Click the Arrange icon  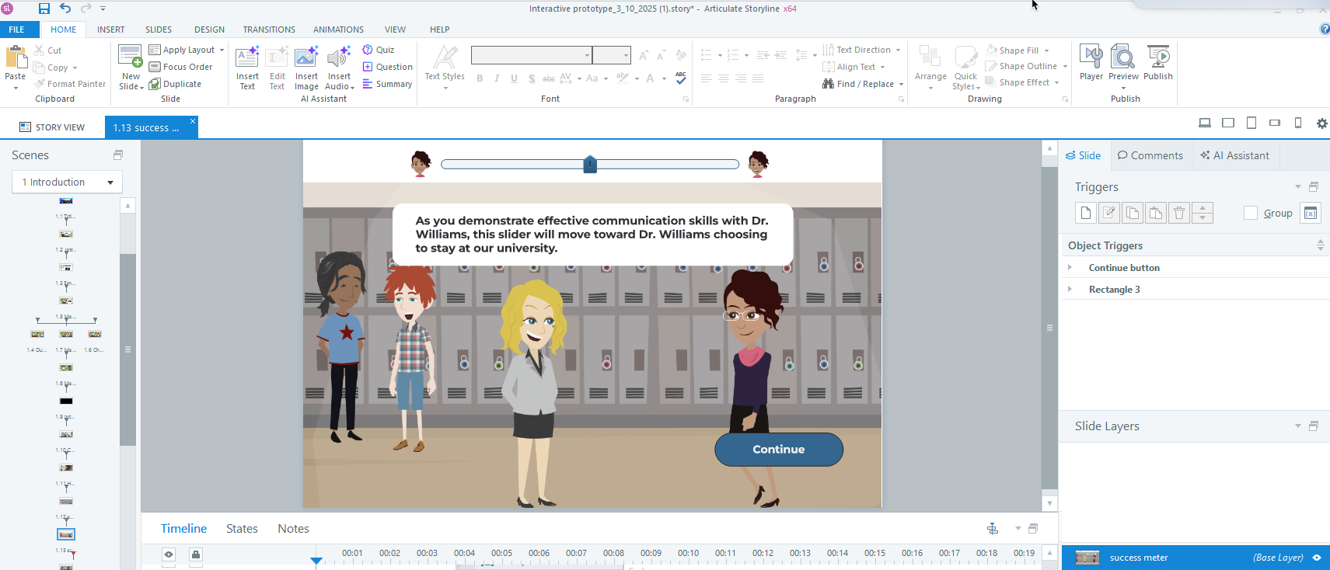tap(930, 57)
